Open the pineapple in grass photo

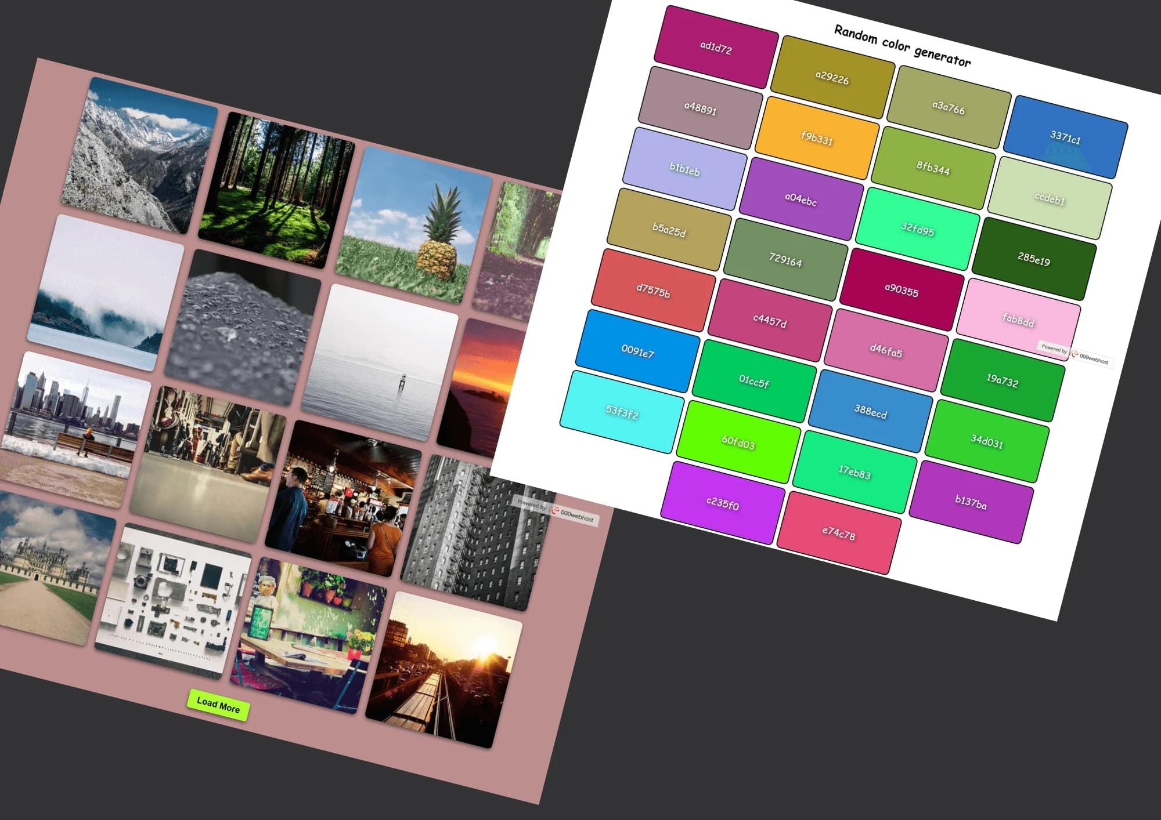[414, 225]
